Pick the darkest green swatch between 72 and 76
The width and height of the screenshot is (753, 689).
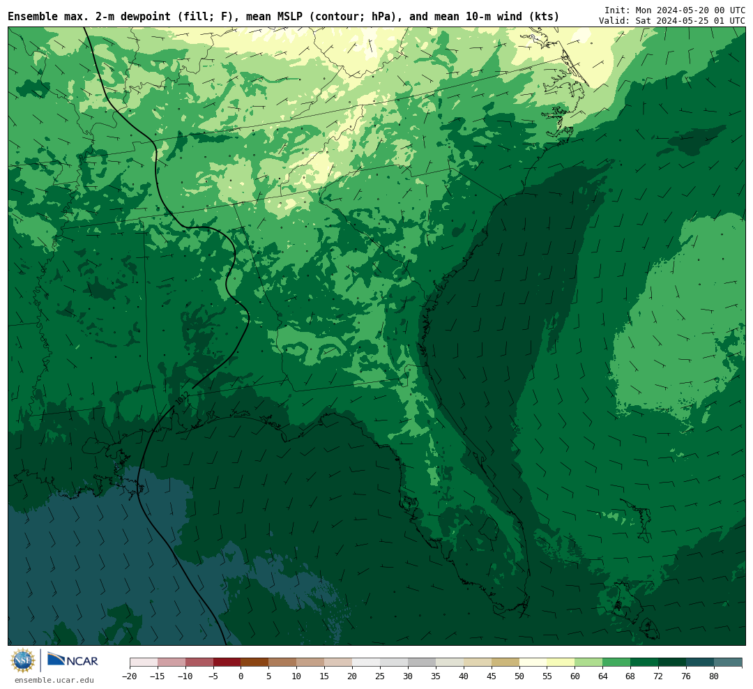click(x=672, y=662)
